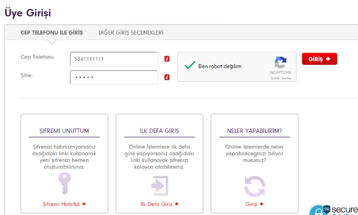358x215 pixels.
Task: Switch to Cep Telefonu ile Giriş tab
Action: pyautogui.click(x=51, y=32)
